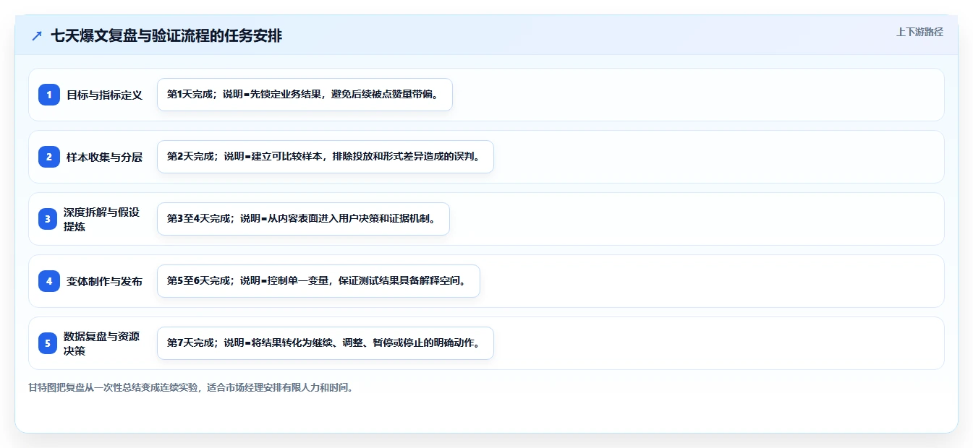Click the footer note starting 甘特图把复盘
This screenshot has width=973, height=448.
[x=191, y=387]
